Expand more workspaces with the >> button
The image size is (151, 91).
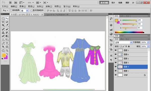(133, 3)
